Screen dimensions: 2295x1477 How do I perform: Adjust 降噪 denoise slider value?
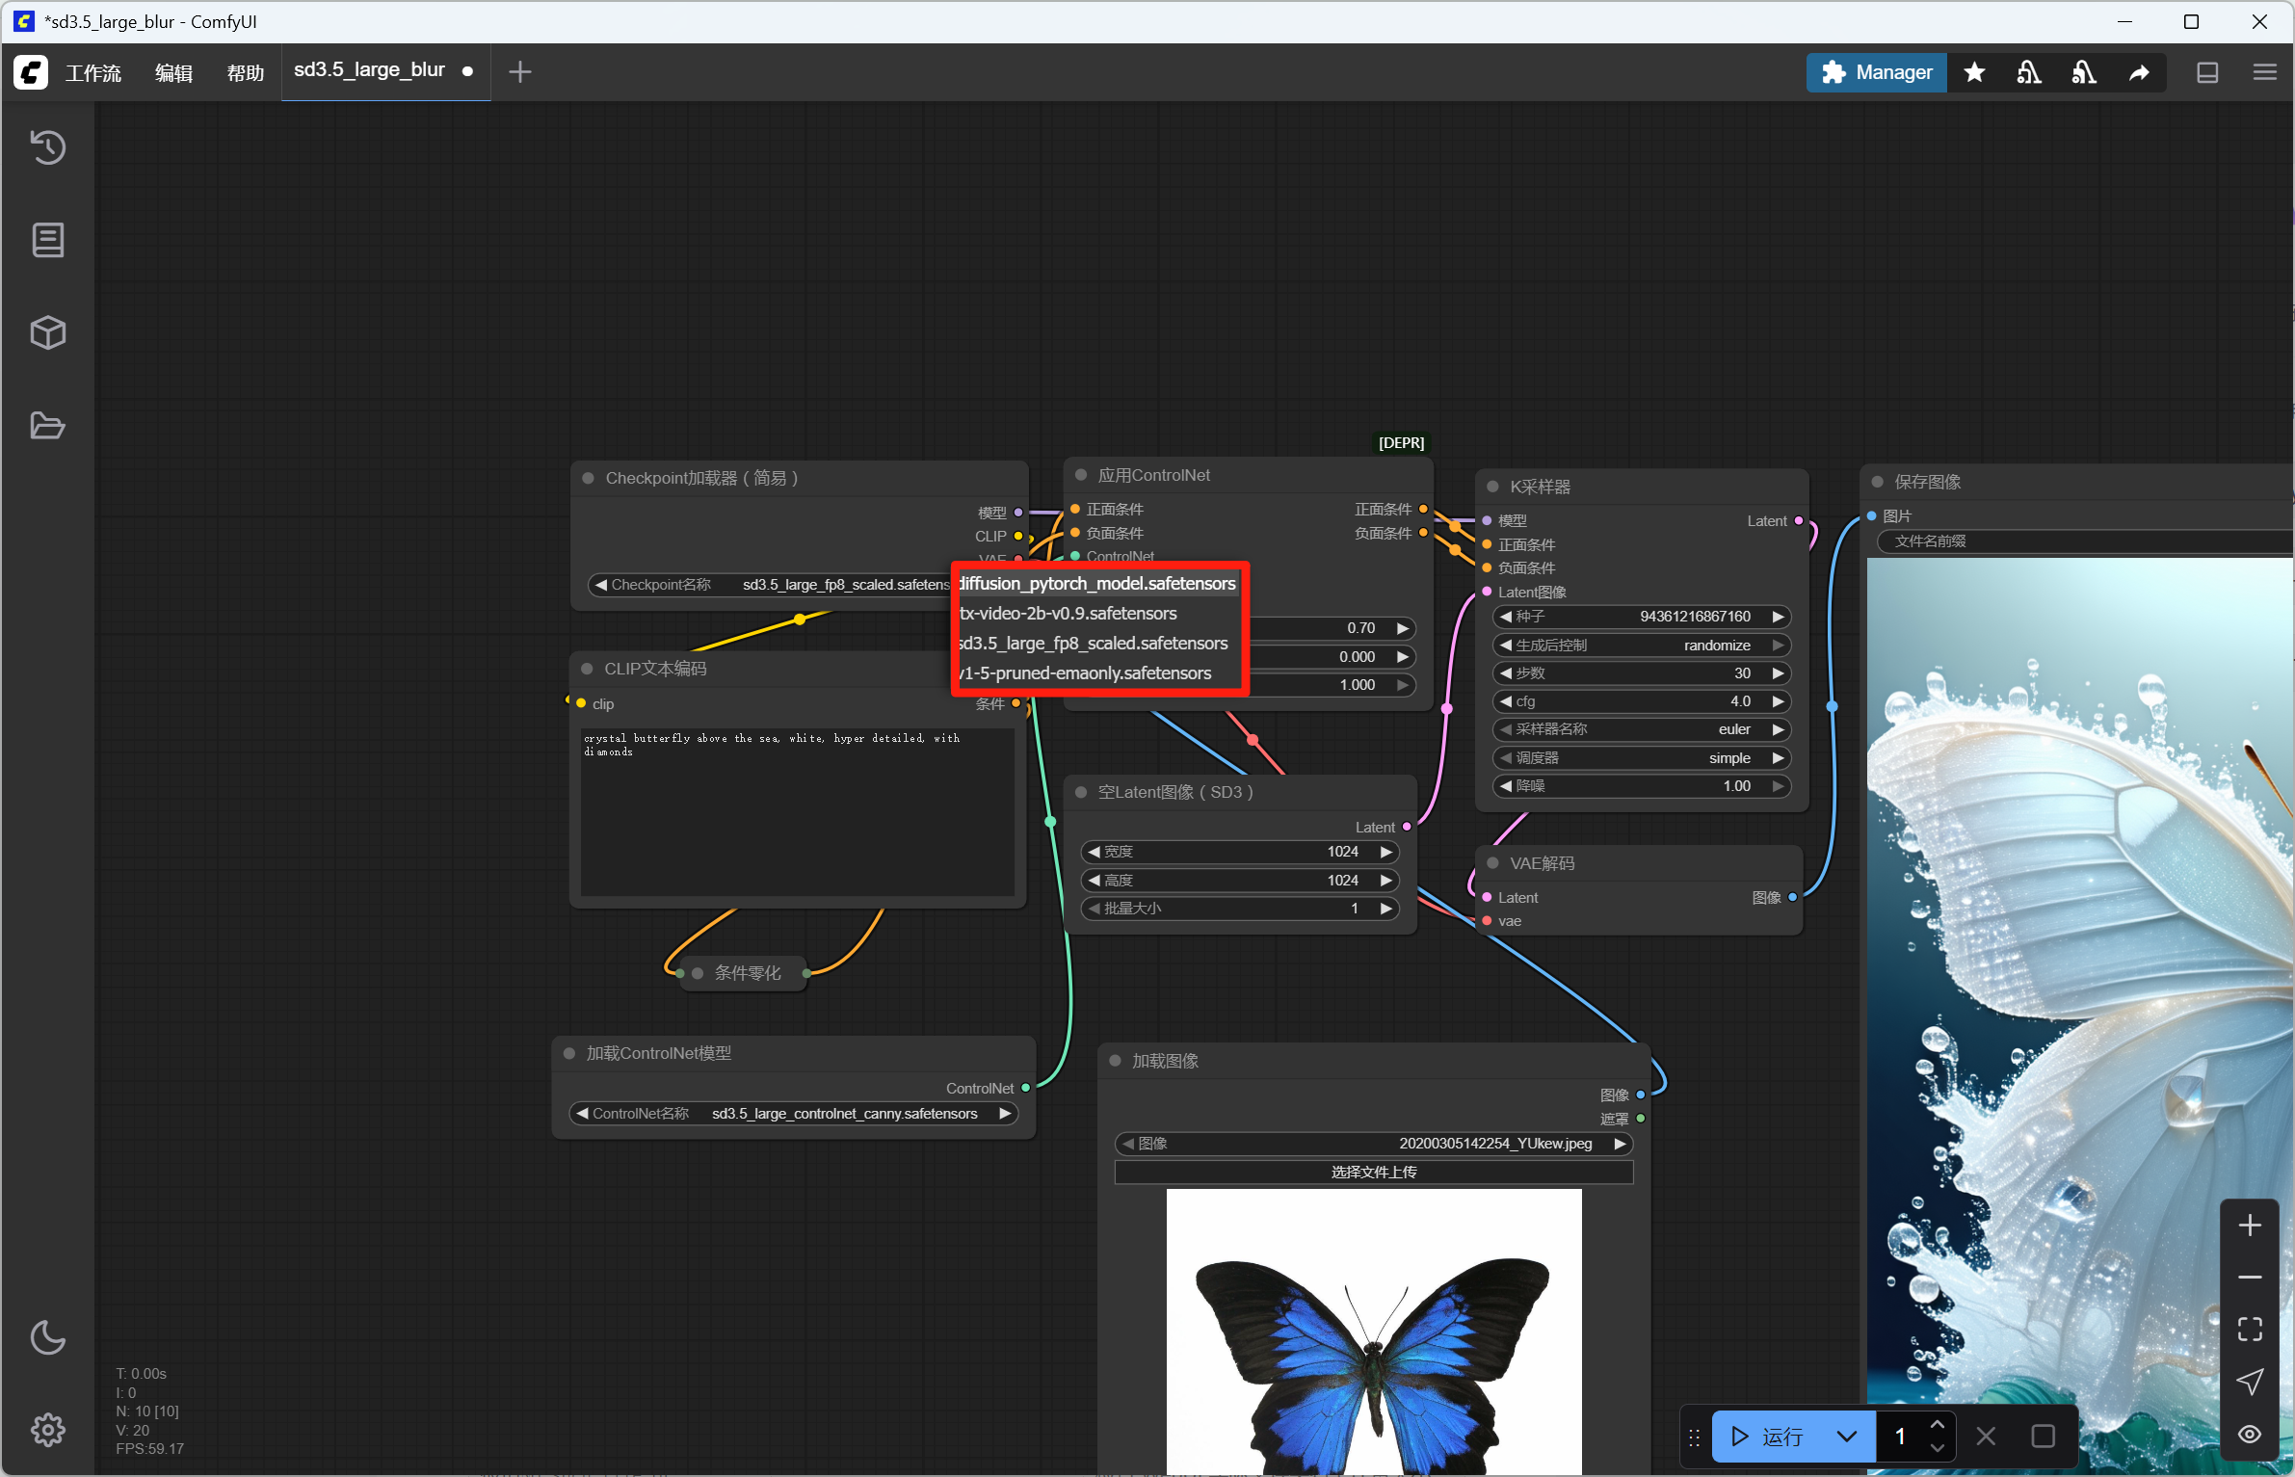click(x=1643, y=786)
